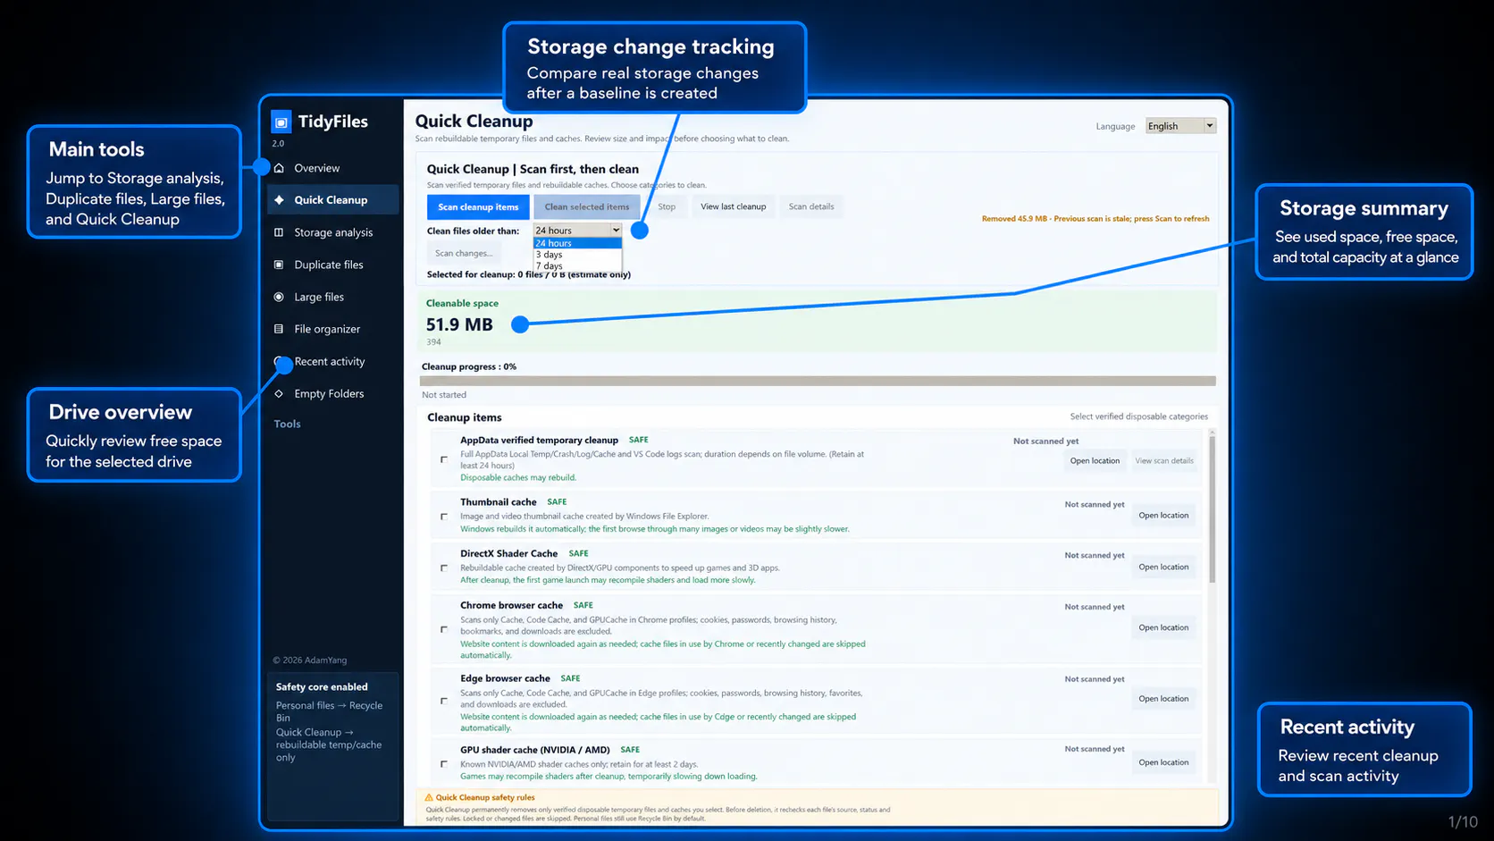Click the Selected for cleanup estimate line

pos(528,275)
